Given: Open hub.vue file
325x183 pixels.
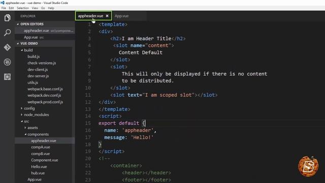Looking at the screenshot, I should click(38, 173).
